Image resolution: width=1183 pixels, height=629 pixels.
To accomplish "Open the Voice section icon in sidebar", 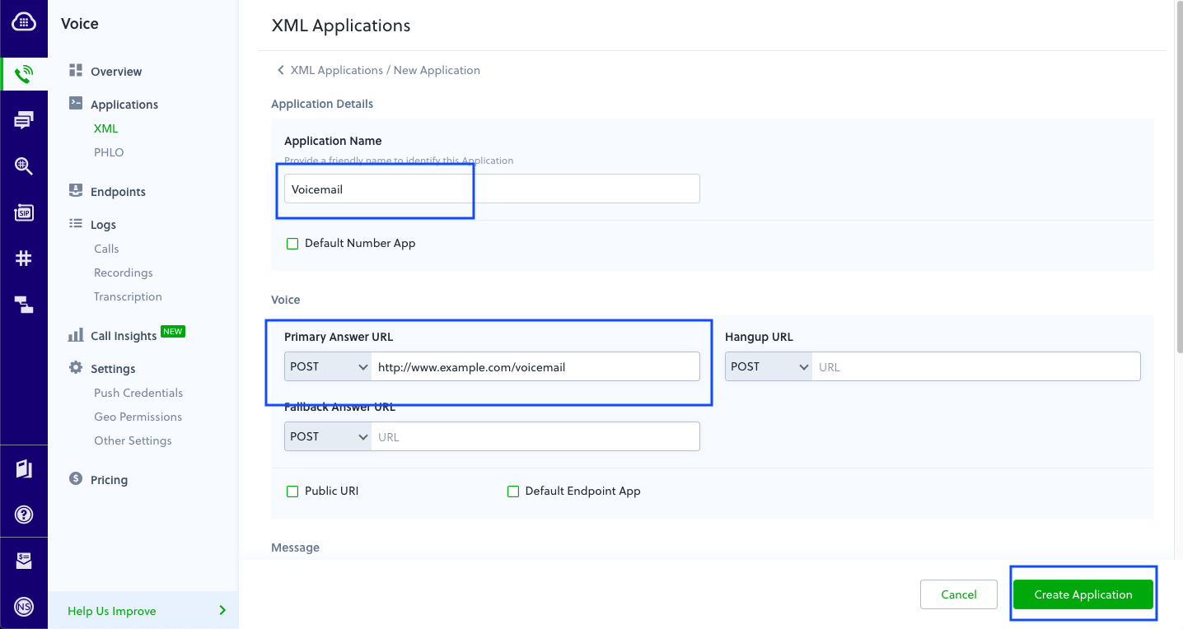I will (x=24, y=72).
